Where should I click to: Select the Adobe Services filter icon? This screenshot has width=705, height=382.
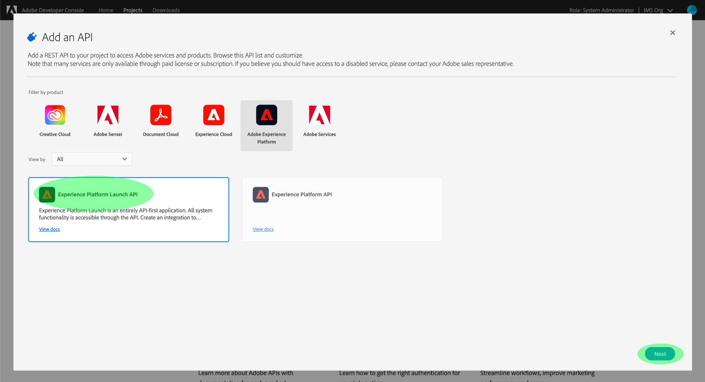click(x=319, y=115)
